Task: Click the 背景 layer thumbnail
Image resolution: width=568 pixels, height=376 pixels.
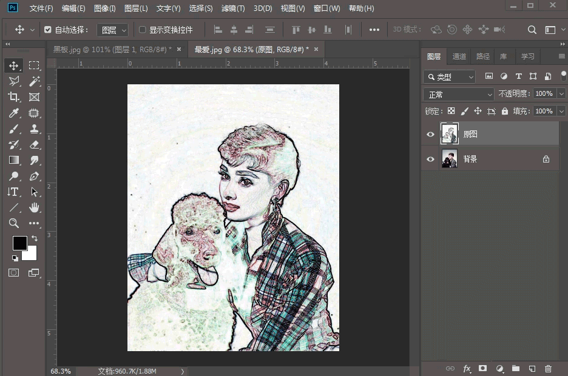Action: [449, 159]
